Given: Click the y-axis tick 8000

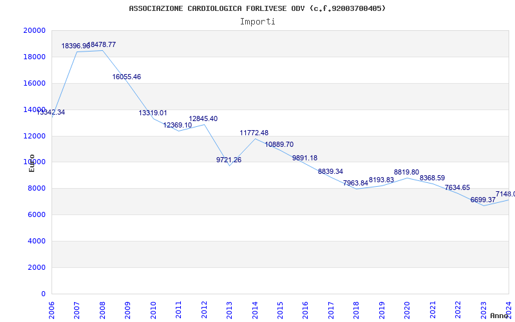Looking at the screenshot, I should pos(37,189).
